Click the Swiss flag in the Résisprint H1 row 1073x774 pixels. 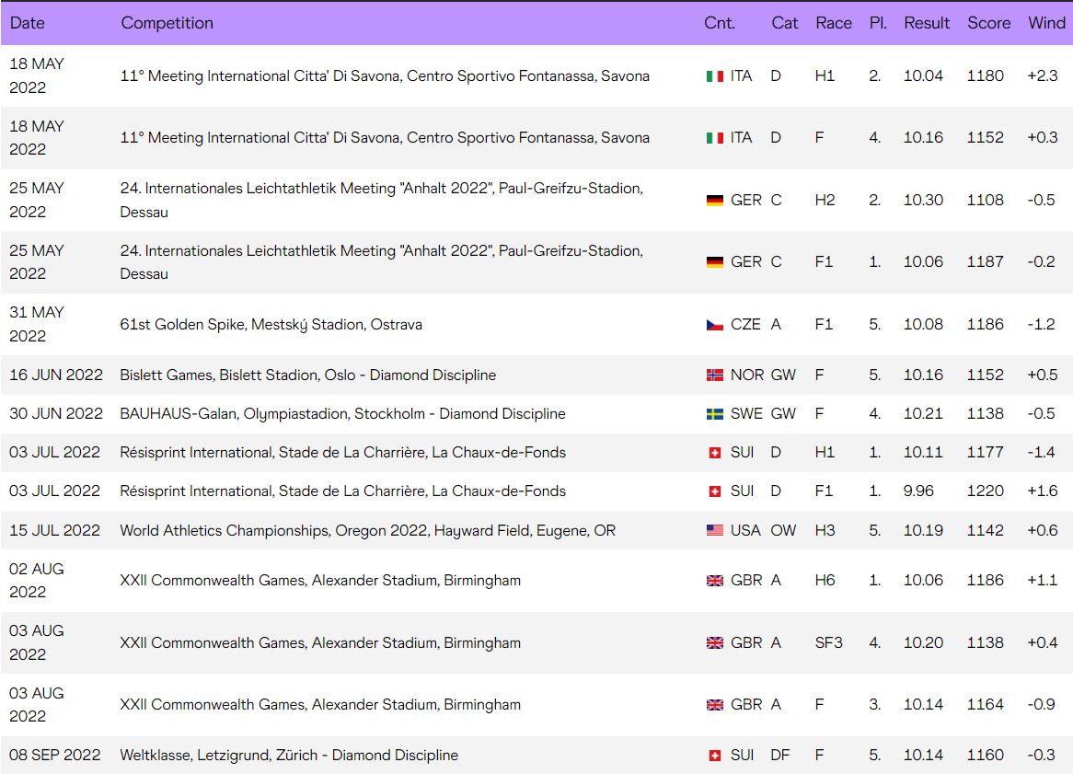click(x=714, y=453)
